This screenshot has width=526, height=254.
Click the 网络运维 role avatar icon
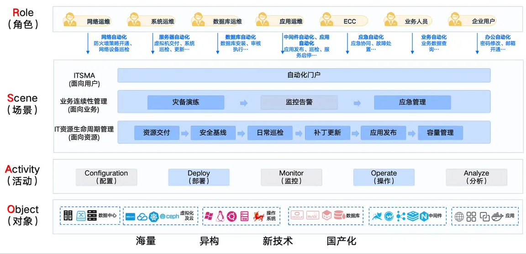click(x=70, y=19)
